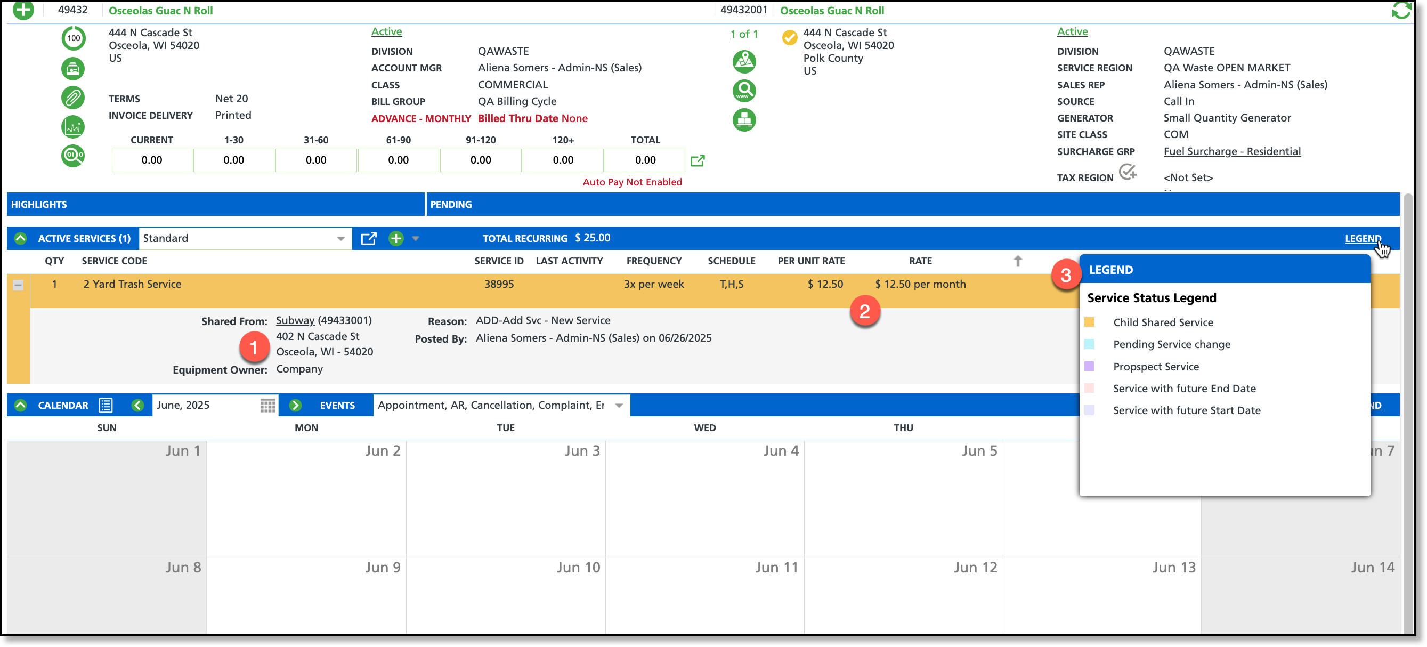Click the tax region check-plus icon
This screenshot has height=647, width=1427.
[x=1127, y=172]
